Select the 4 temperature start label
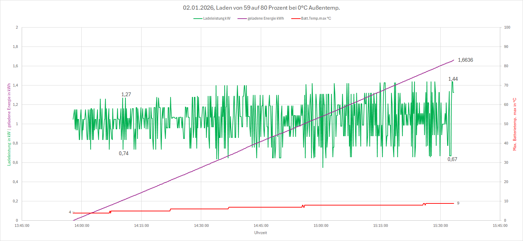This screenshot has height=241, width=523. tap(70, 212)
